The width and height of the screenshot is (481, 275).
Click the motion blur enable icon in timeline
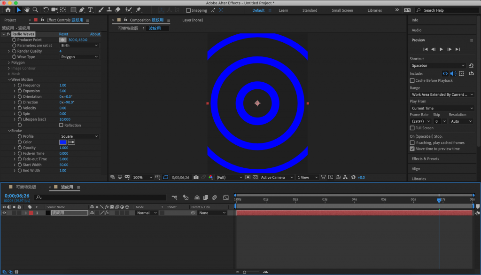214,197
